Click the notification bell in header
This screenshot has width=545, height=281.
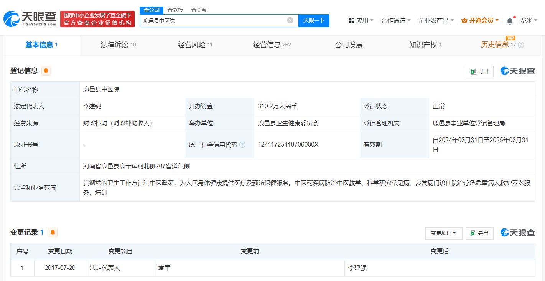coord(510,21)
